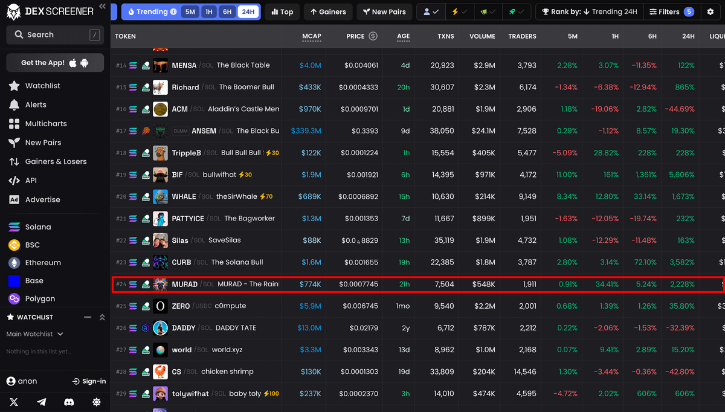Open the New Pairs sprout icon in the sidebar
This screenshot has height=412, width=725.
pos(14,143)
